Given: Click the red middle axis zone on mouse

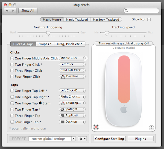Looking at the screenshot, I should tap(124, 79).
